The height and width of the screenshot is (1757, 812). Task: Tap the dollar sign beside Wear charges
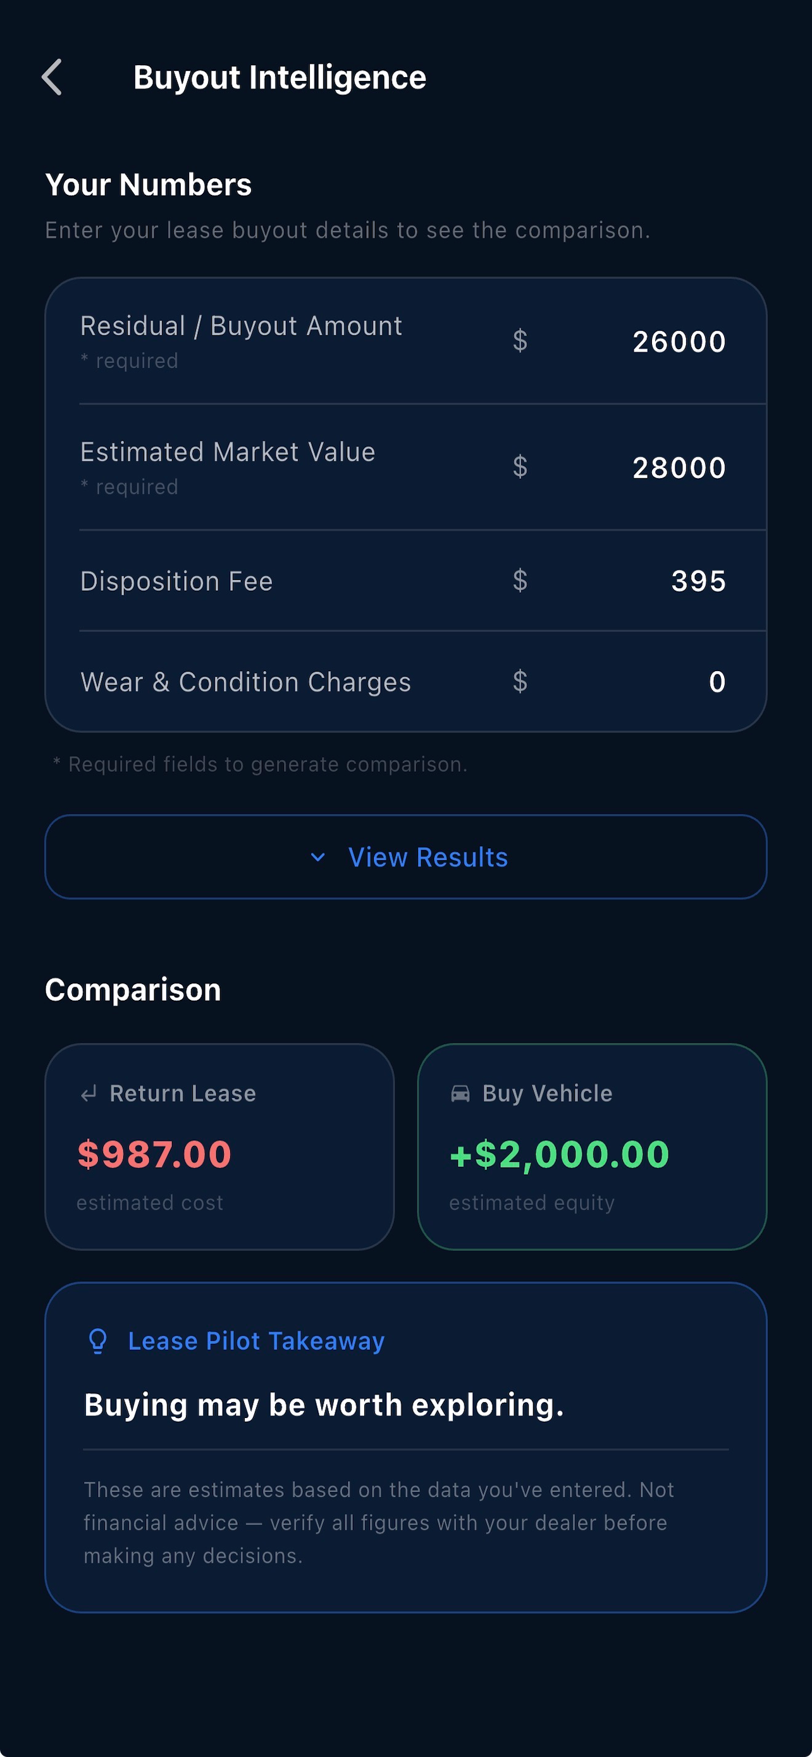[520, 681]
